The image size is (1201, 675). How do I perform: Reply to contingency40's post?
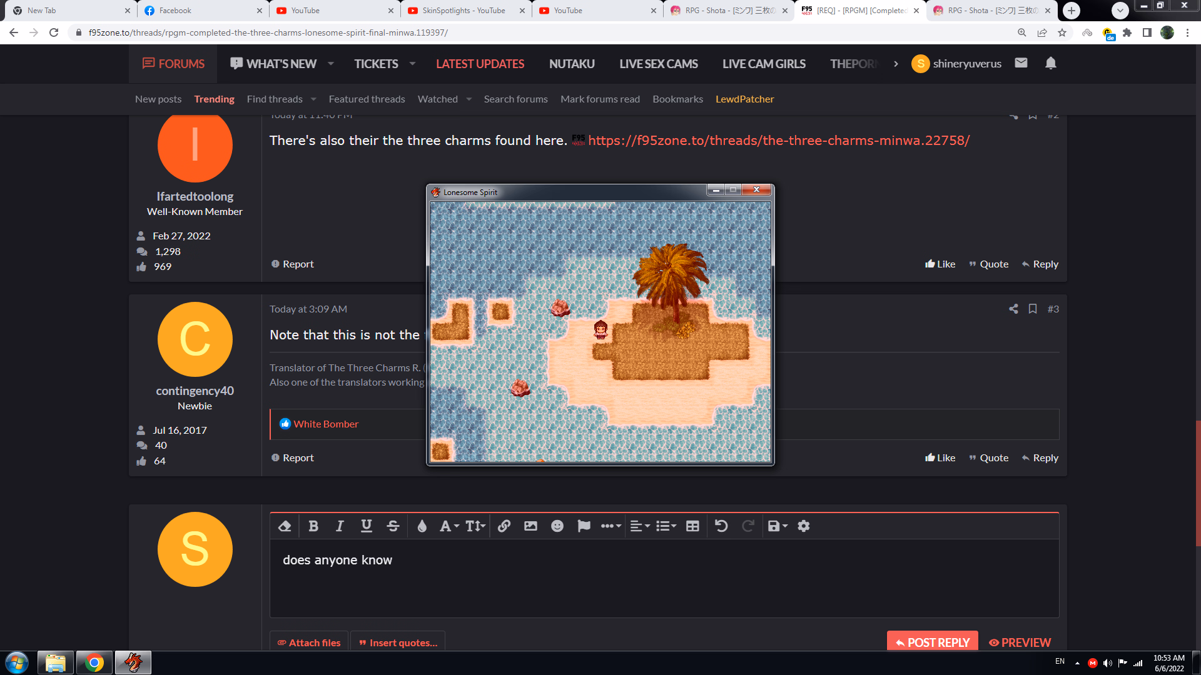point(1040,457)
